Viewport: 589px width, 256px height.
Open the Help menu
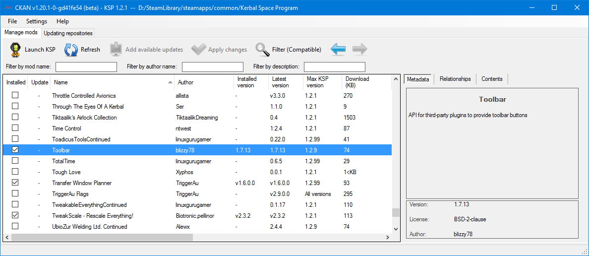coord(63,21)
